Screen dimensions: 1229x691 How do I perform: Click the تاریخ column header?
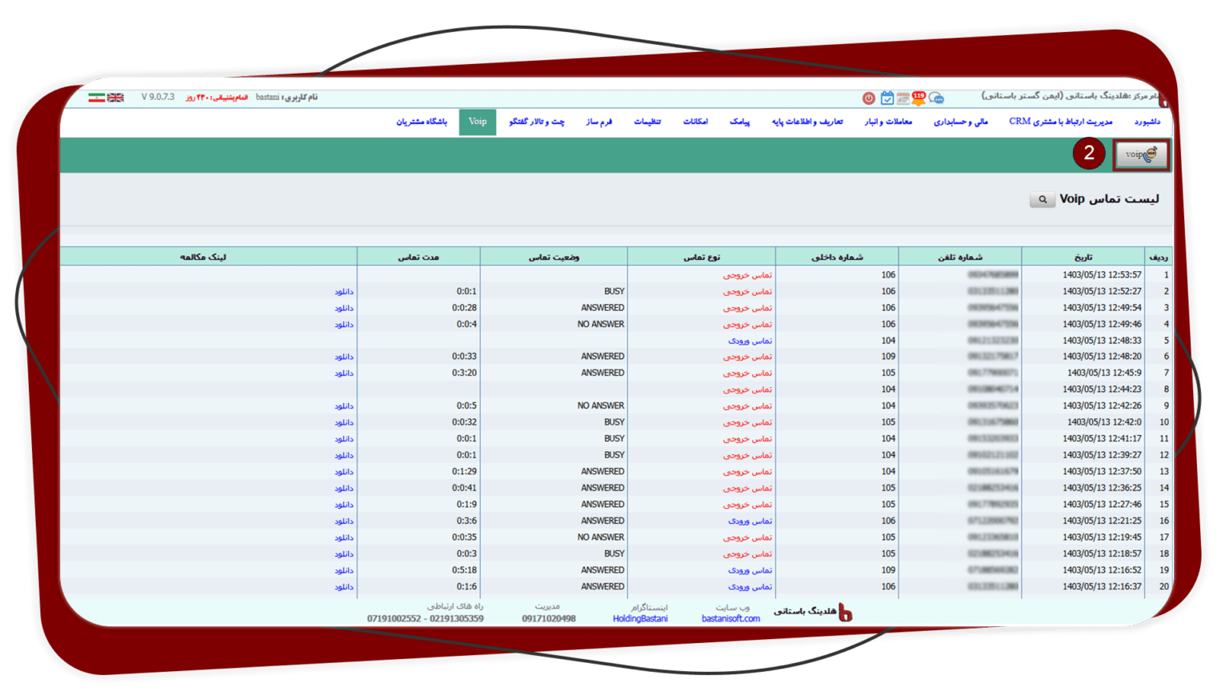pyautogui.click(x=1083, y=257)
